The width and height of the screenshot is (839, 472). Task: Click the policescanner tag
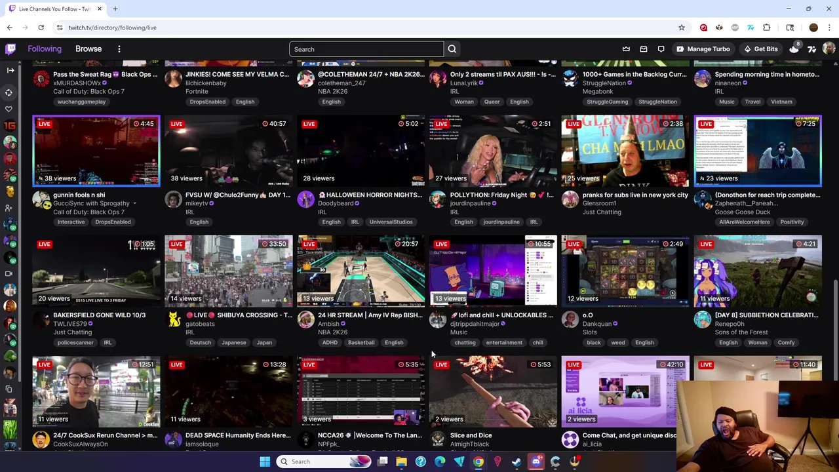coord(75,343)
